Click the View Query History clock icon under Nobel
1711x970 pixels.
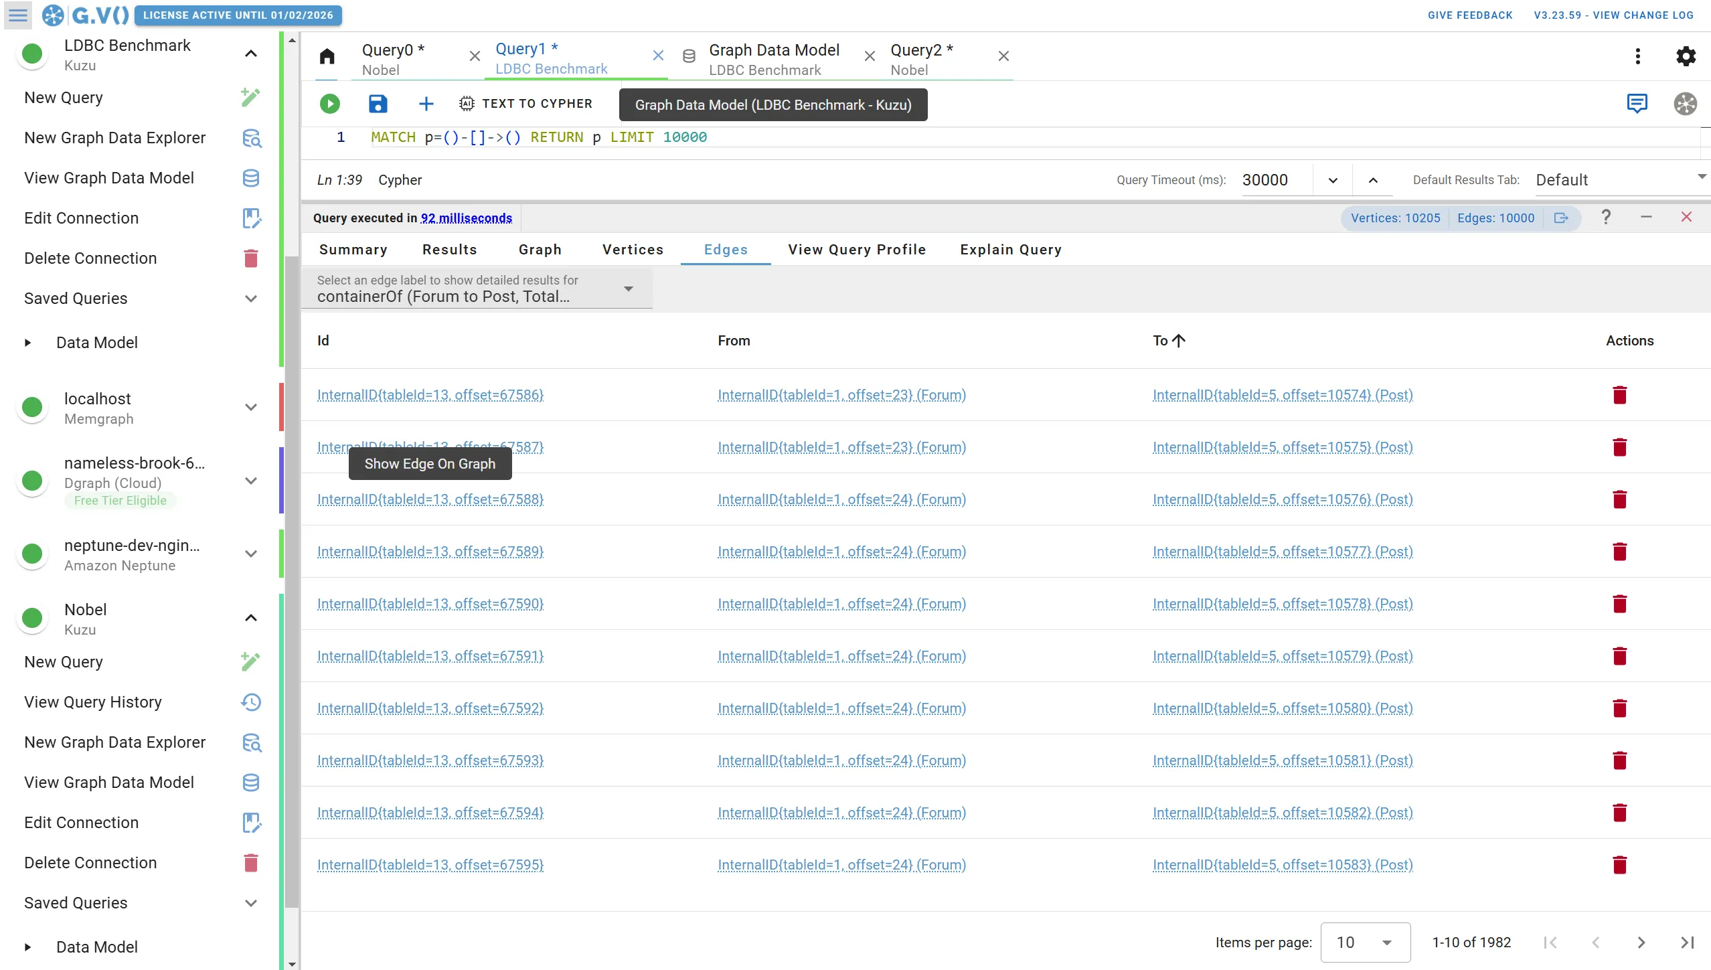[251, 702]
